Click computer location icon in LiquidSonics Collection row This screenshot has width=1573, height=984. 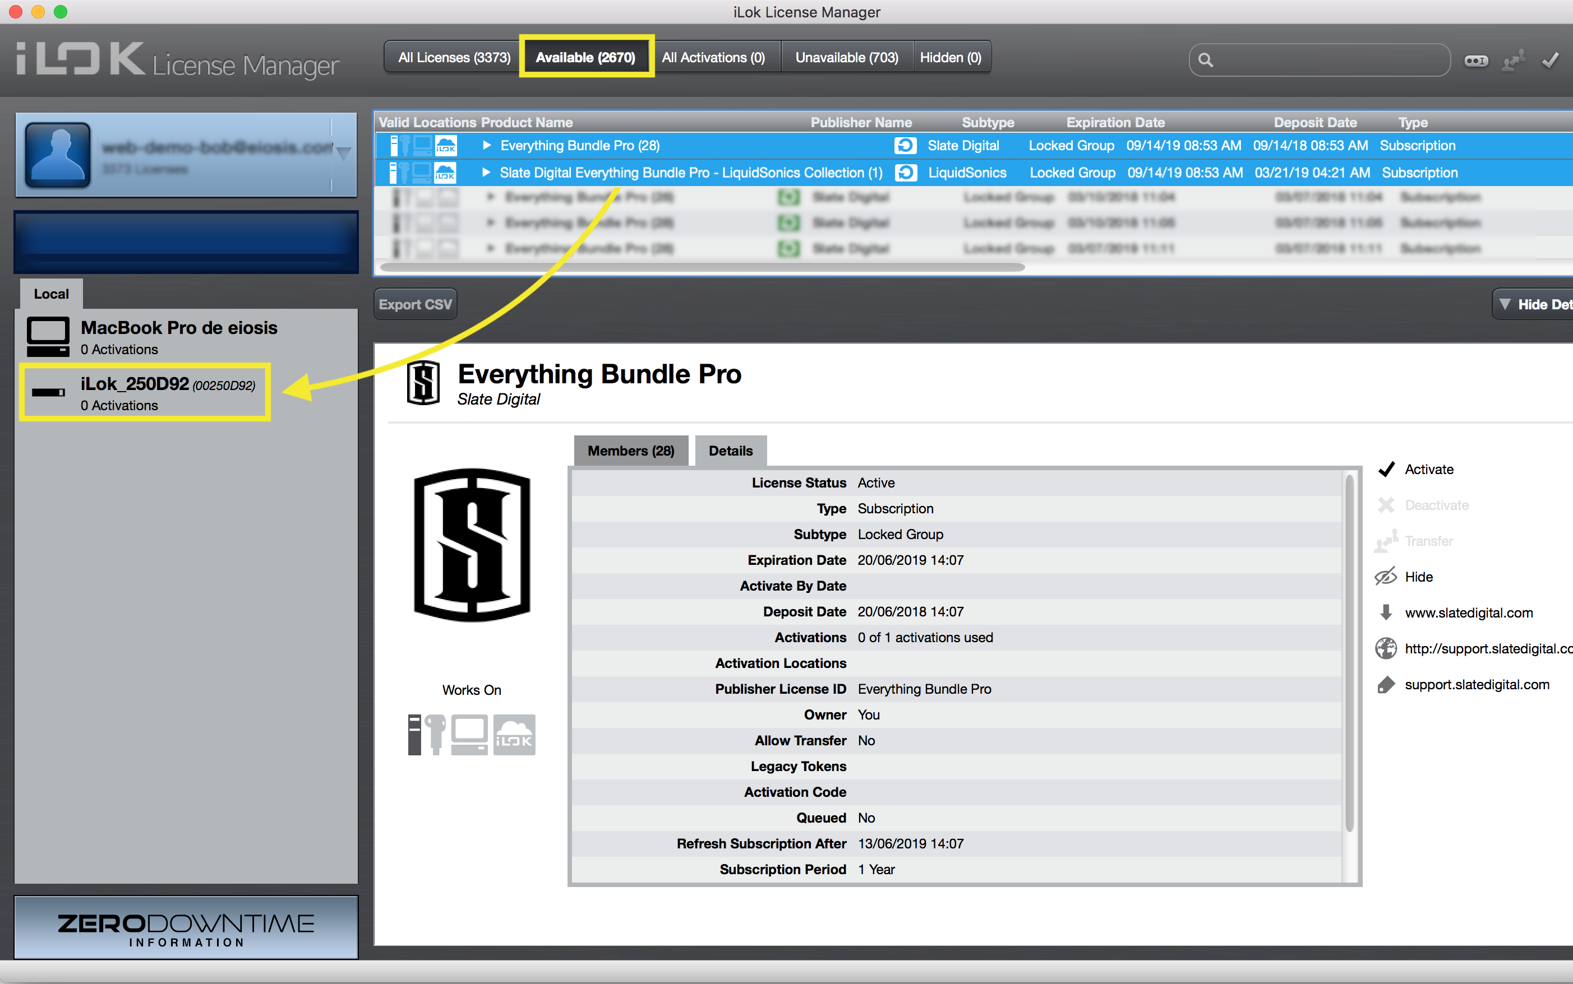[422, 173]
